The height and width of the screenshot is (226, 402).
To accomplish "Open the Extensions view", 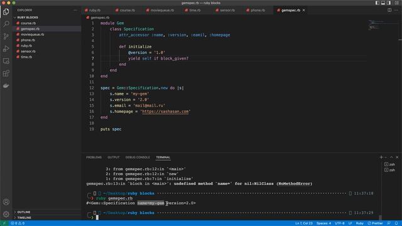I will [x=6, y=73].
